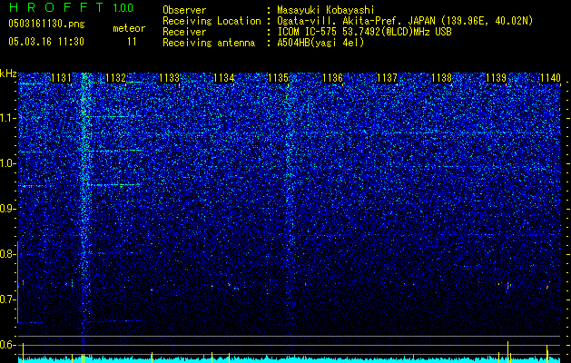
Task: Click the 1131 time marker
Action: tap(61, 78)
